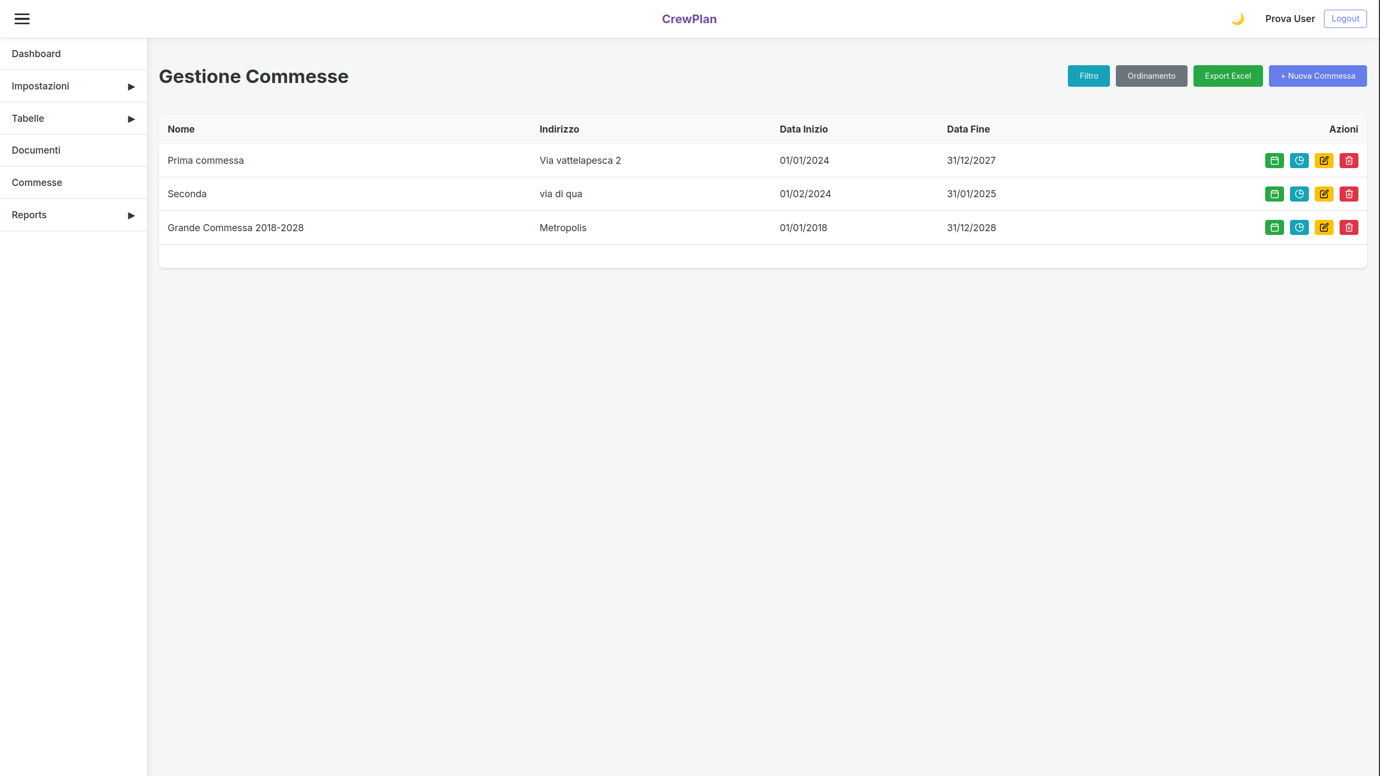The width and height of the screenshot is (1380, 776).
Task: Click the Logout button
Action: [x=1345, y=19]
